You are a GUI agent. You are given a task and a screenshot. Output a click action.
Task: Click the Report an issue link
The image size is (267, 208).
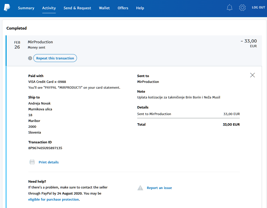point(159,188)
